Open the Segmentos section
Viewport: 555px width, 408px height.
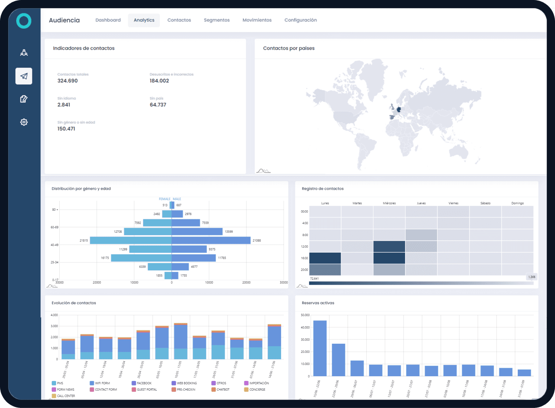(x=217, y=20)
